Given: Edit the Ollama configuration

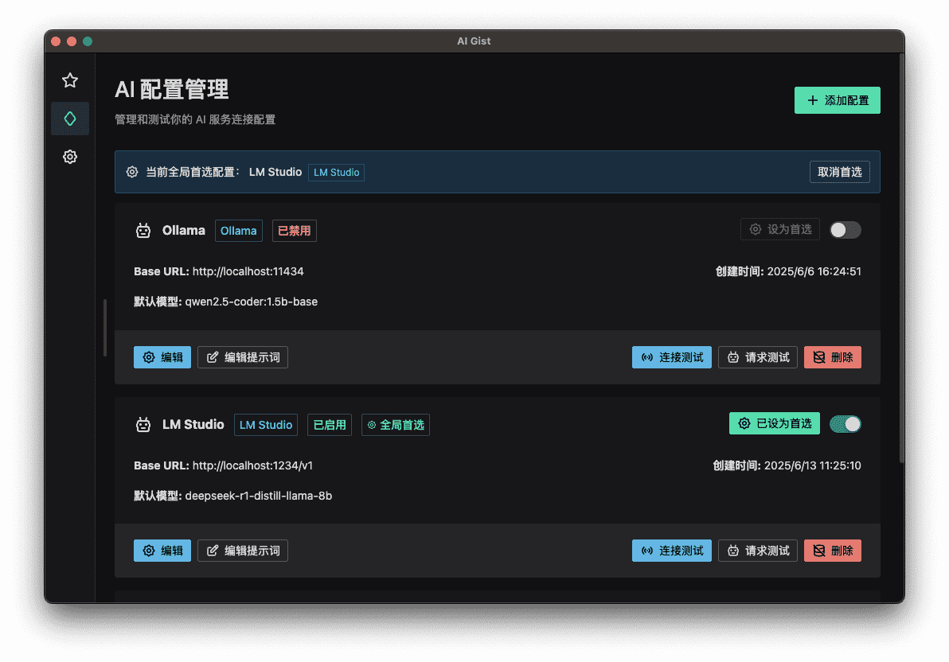Looking at the screenshot, I should click(x=162, y=357).
